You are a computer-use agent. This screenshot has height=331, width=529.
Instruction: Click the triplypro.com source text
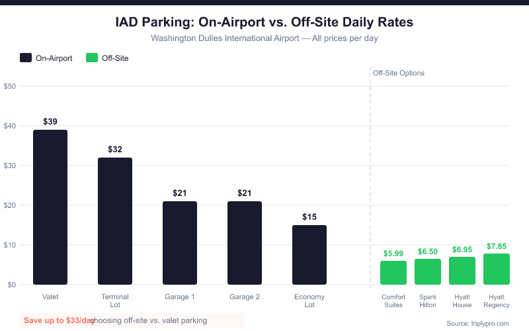(478, 323)
